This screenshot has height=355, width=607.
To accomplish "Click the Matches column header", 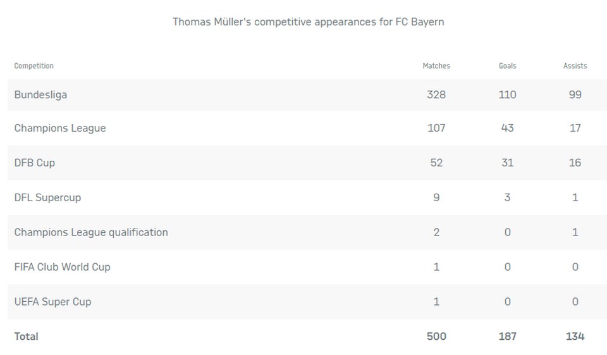I will click(436, 66).
